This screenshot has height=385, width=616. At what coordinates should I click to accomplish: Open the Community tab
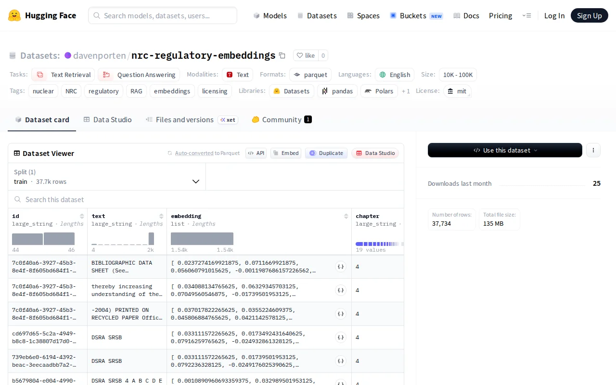pyautogui.click(x=282, y=119)
